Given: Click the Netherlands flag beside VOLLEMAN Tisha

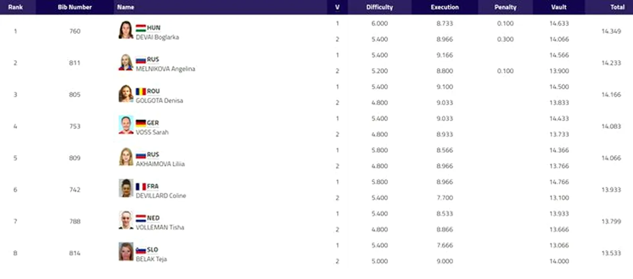Looking at the screenshot, I should point(141,218).
